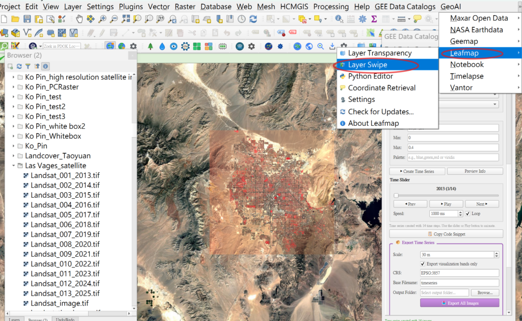This screenshot has width=522, height=321.
Task: Click the Time Slider handle
Action: coord(396,196)
